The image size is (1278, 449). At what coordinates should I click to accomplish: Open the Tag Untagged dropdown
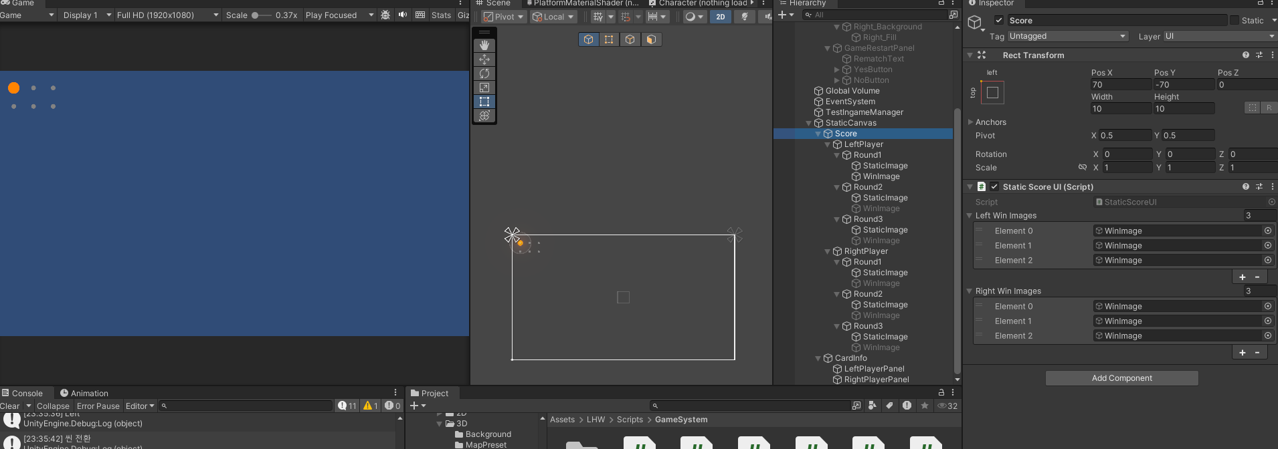[1068, 36]
